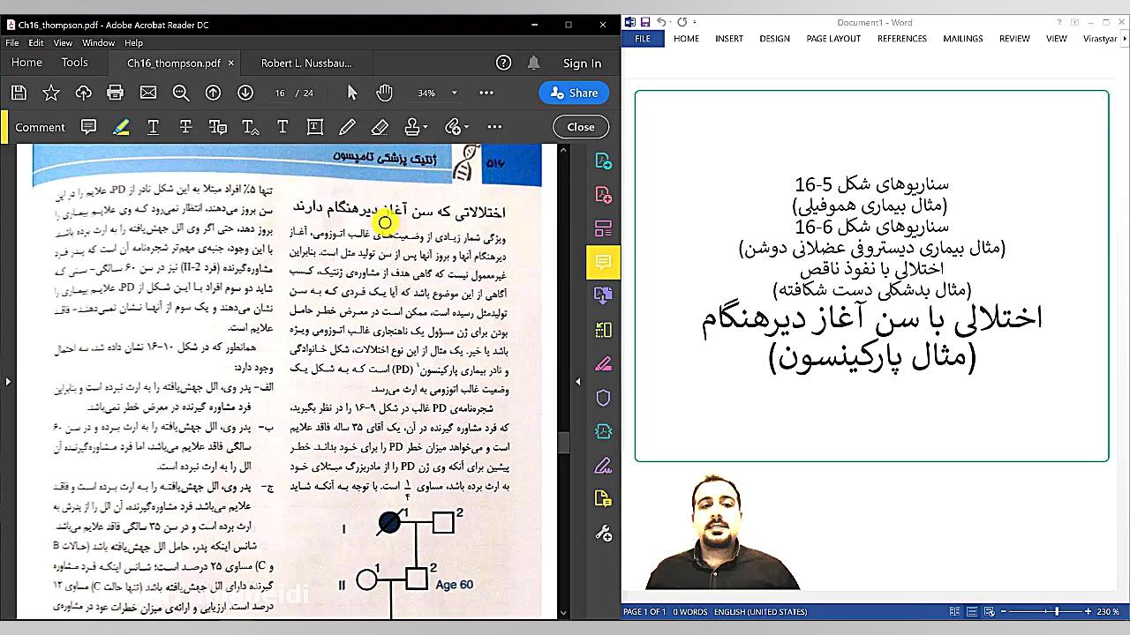Select the strikethrough text tool
1130x635 pixels.
[x=185, y=127]
